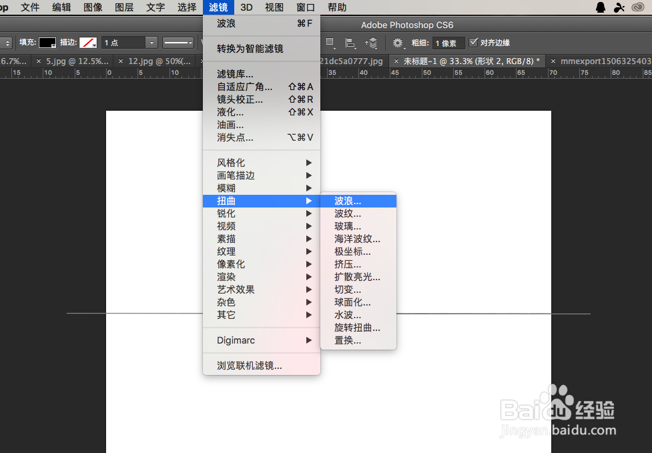This screenshot has height=453, width=652.
Task: Open 滤镜库... from the filter menu
Action: point(262,74)
